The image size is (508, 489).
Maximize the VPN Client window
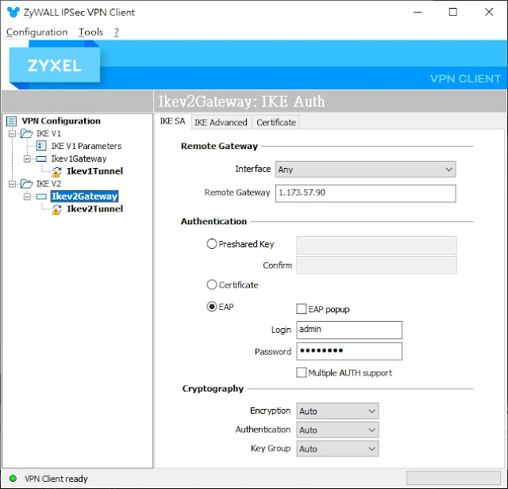(x=453, y=13)
